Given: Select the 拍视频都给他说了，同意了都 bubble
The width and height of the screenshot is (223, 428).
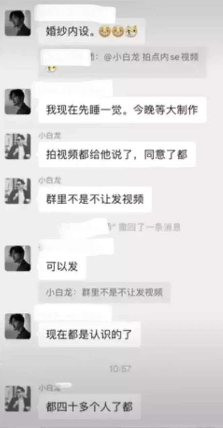Looking at the screenshot, I should 117,155.
